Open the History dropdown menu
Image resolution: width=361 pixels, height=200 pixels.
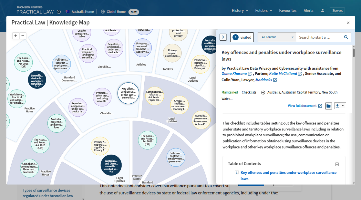pos(239,10)
